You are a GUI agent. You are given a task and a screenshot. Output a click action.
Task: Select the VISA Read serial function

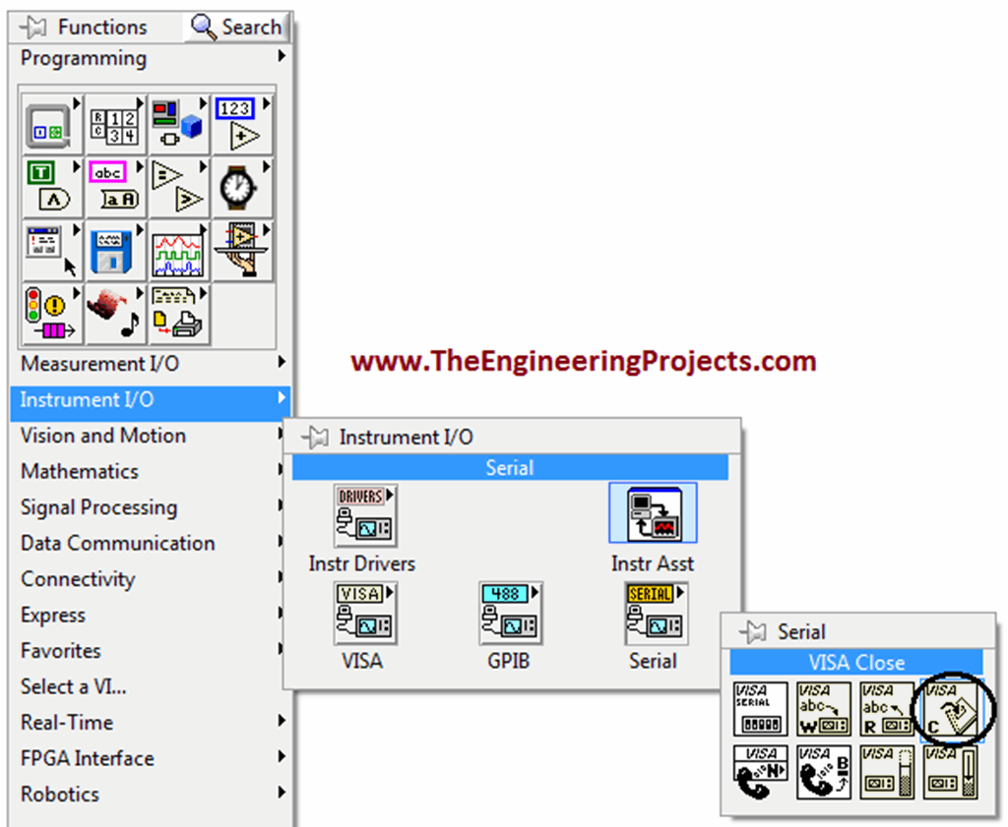click(x=886, y=708)
